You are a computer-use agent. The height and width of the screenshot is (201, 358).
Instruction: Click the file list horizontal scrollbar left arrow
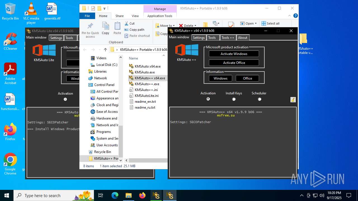pos(126,160)
